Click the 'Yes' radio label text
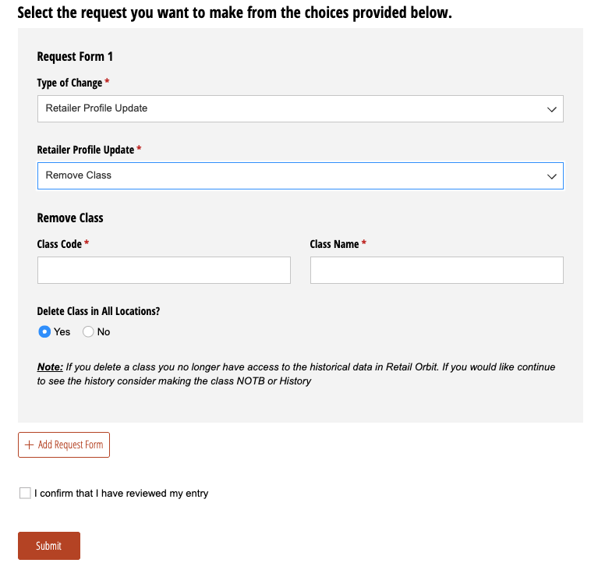Screen dimensions: 598x570 pos(62,332)
